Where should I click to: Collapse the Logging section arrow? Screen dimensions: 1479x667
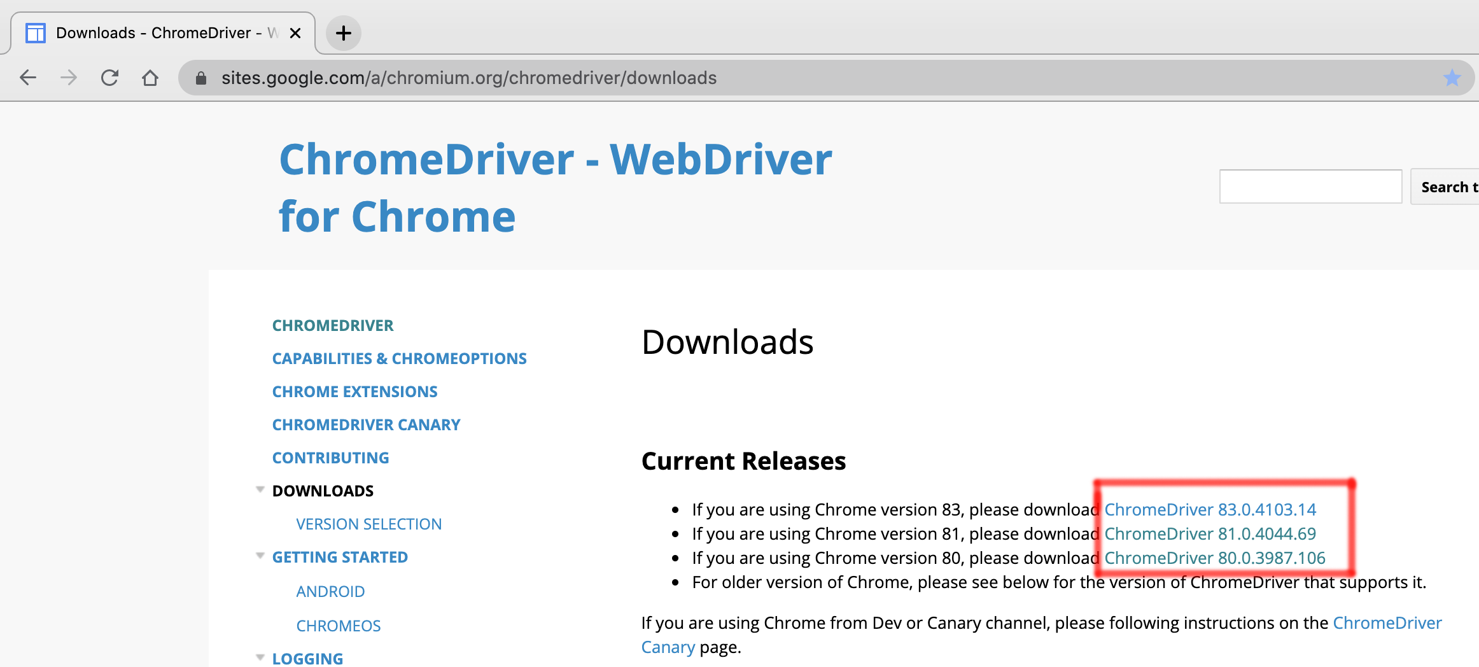pyautogui.click(x=260, y=657)
